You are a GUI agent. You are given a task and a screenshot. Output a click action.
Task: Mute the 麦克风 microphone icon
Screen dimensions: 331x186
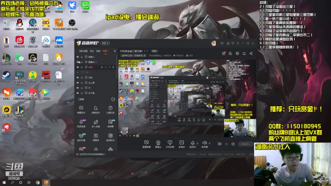(x=192, y=143)
